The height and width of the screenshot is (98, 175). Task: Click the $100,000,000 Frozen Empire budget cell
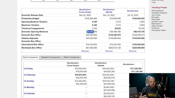click(x=91, y=19)
